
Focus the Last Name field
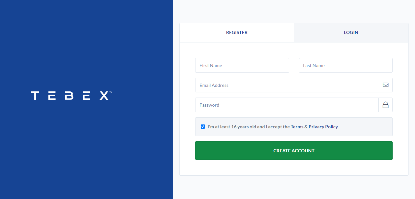tap(346, 65)
